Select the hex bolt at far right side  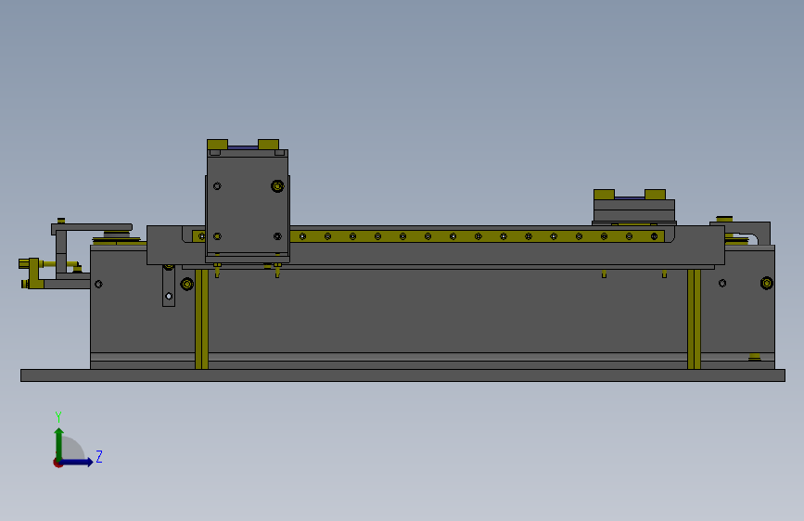pyautogui.click(x=767, y=283)
